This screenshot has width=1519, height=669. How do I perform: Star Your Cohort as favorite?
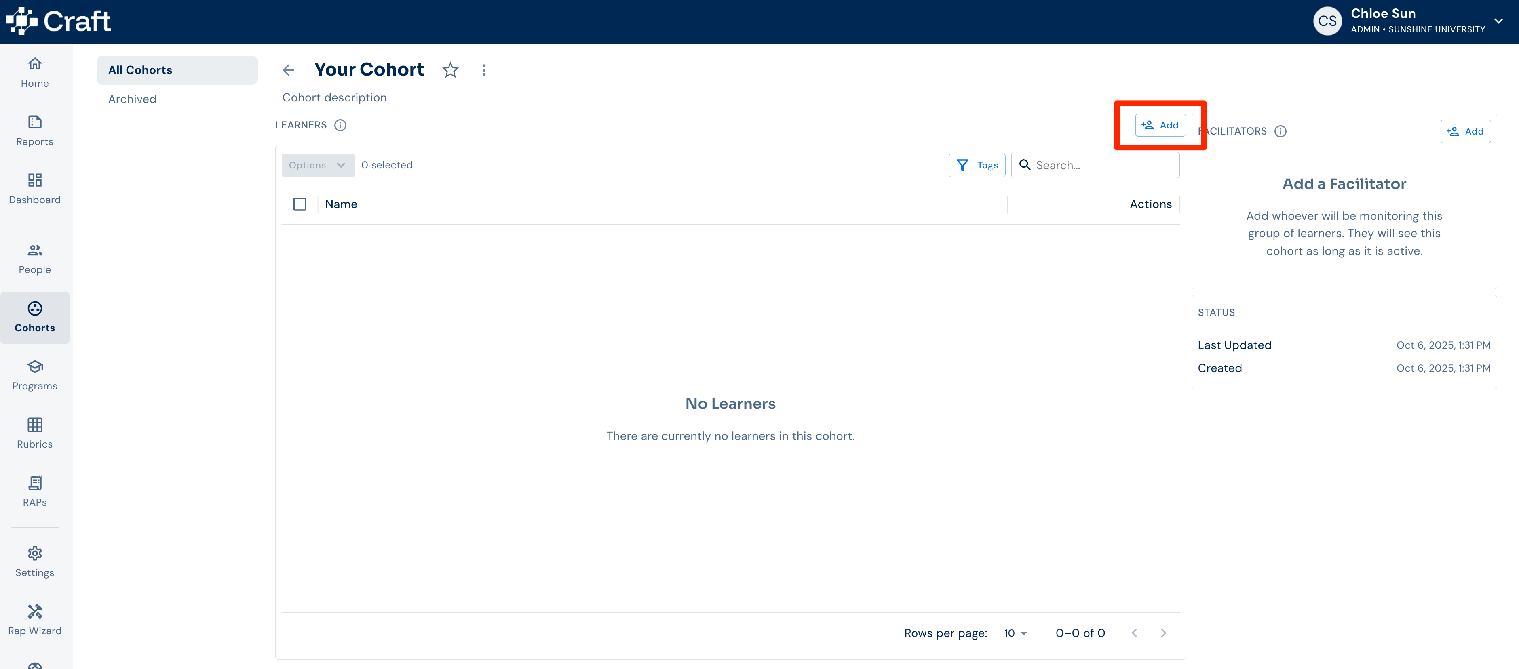pos(451,70)
